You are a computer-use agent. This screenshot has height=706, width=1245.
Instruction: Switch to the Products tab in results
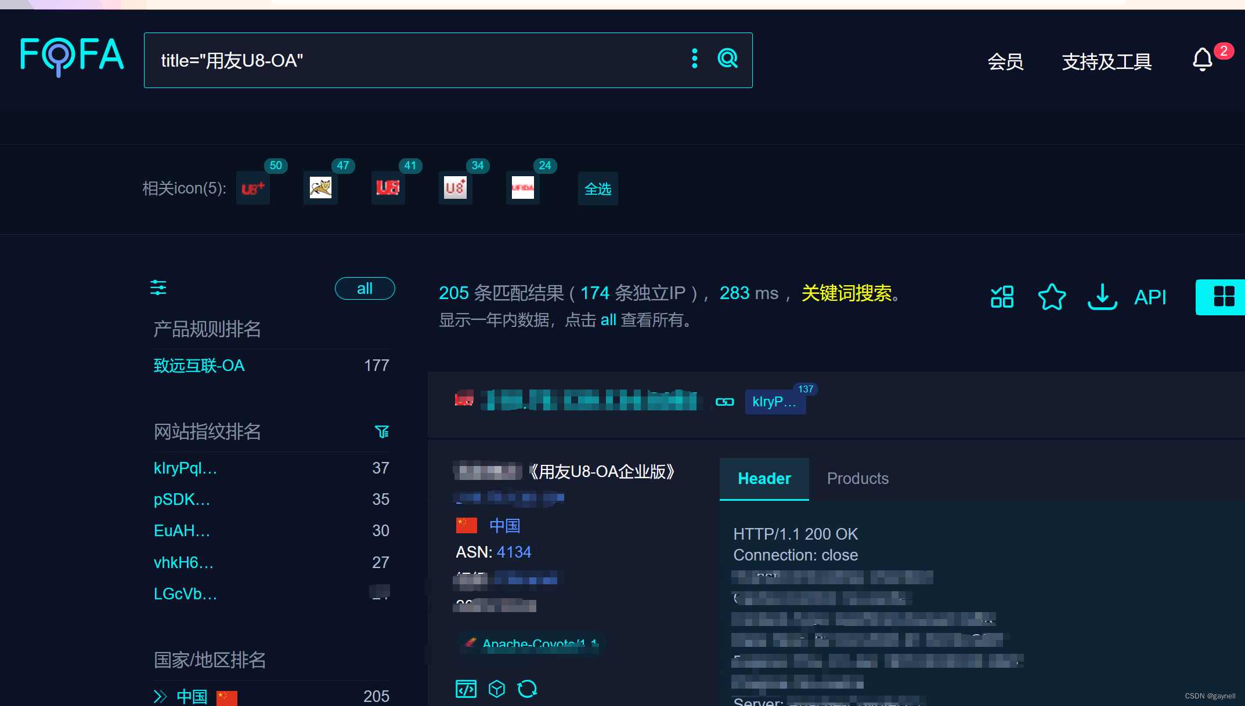pos(858,478)
